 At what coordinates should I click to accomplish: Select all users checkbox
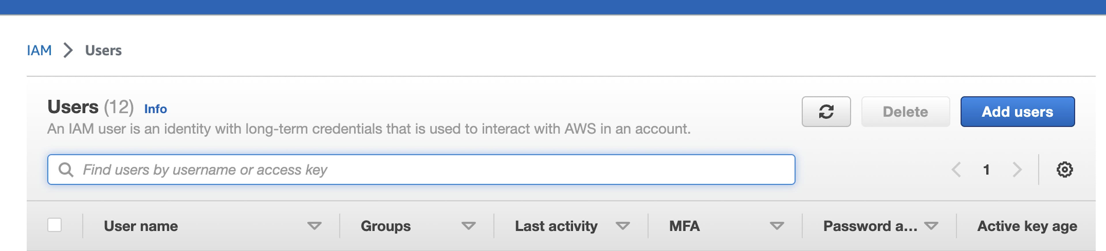54,225
